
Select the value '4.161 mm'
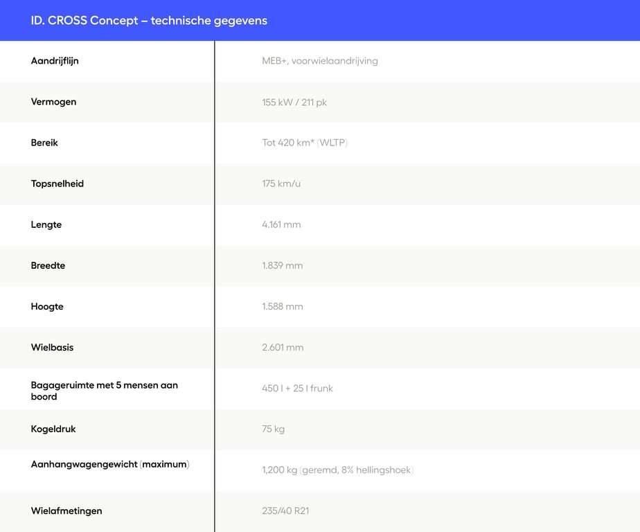coord(281,224)
